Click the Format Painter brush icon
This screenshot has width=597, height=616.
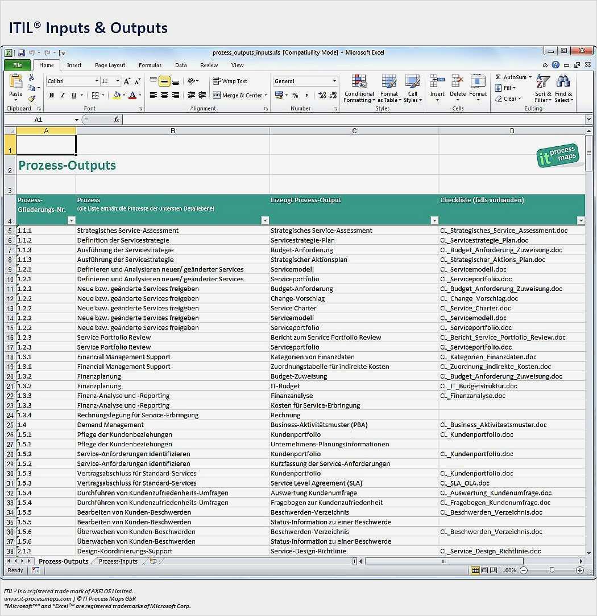31,98
